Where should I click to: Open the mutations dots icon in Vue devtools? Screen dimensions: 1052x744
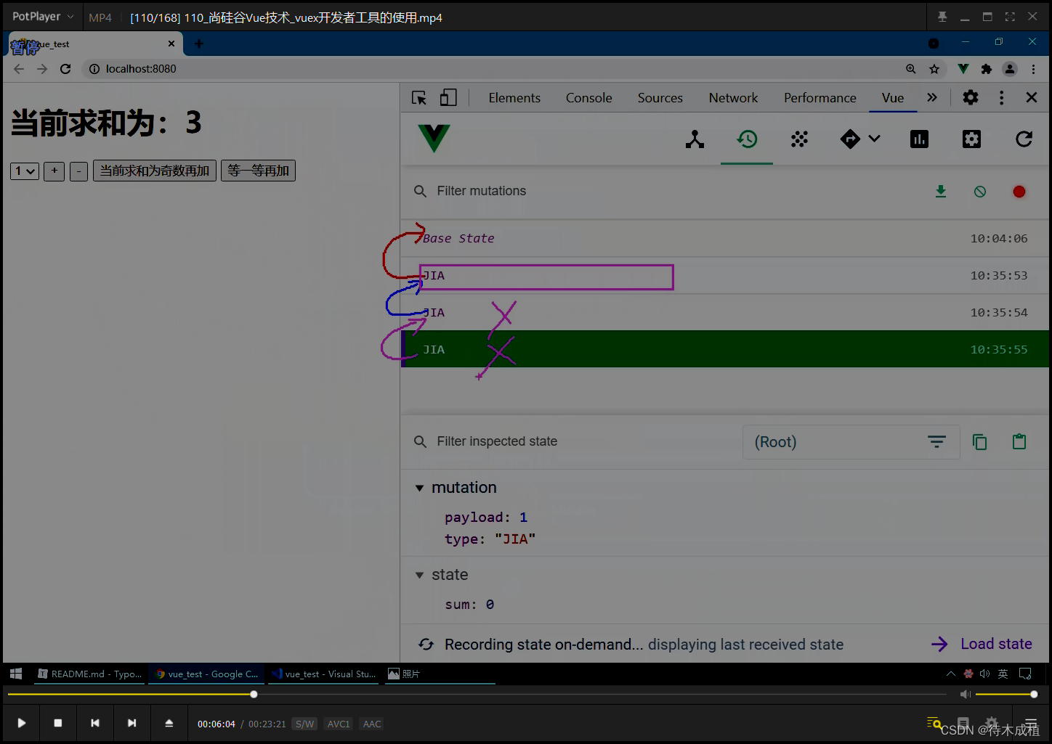[799, 139]
